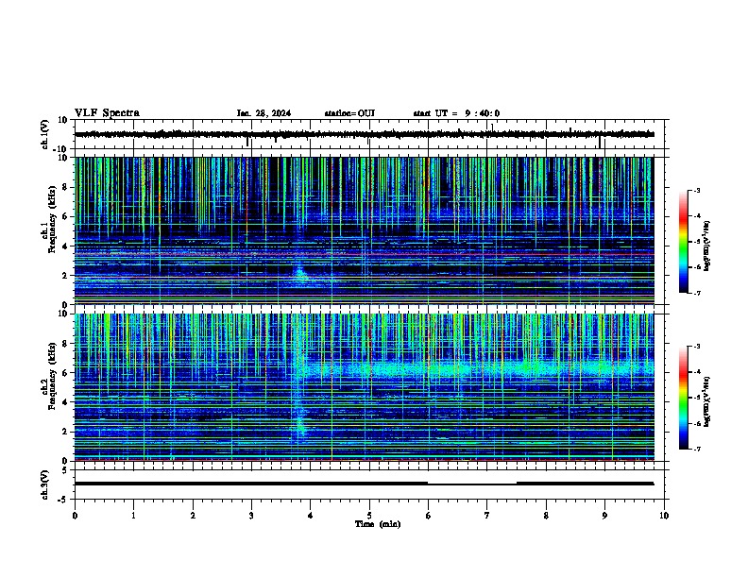
Task: Click time axis tick label "4"
Action: pos(311,516)
